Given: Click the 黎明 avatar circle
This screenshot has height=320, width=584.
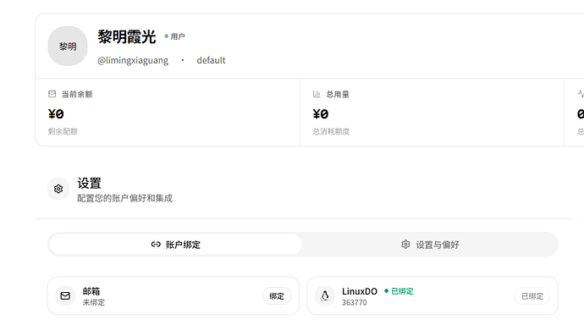Looking at the screenshot, I should [68, 47].
